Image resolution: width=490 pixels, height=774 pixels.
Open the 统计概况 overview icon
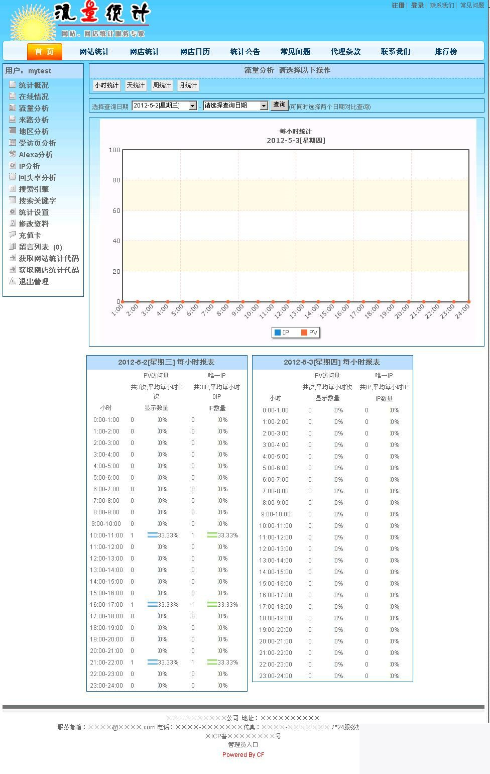pos(12,85)
